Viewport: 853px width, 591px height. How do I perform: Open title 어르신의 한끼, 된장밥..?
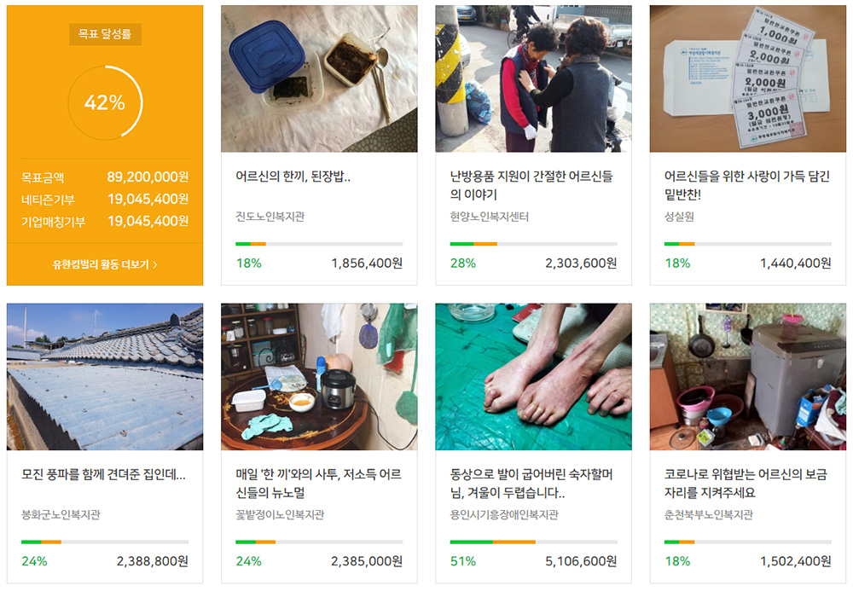[x=293, y=177]
